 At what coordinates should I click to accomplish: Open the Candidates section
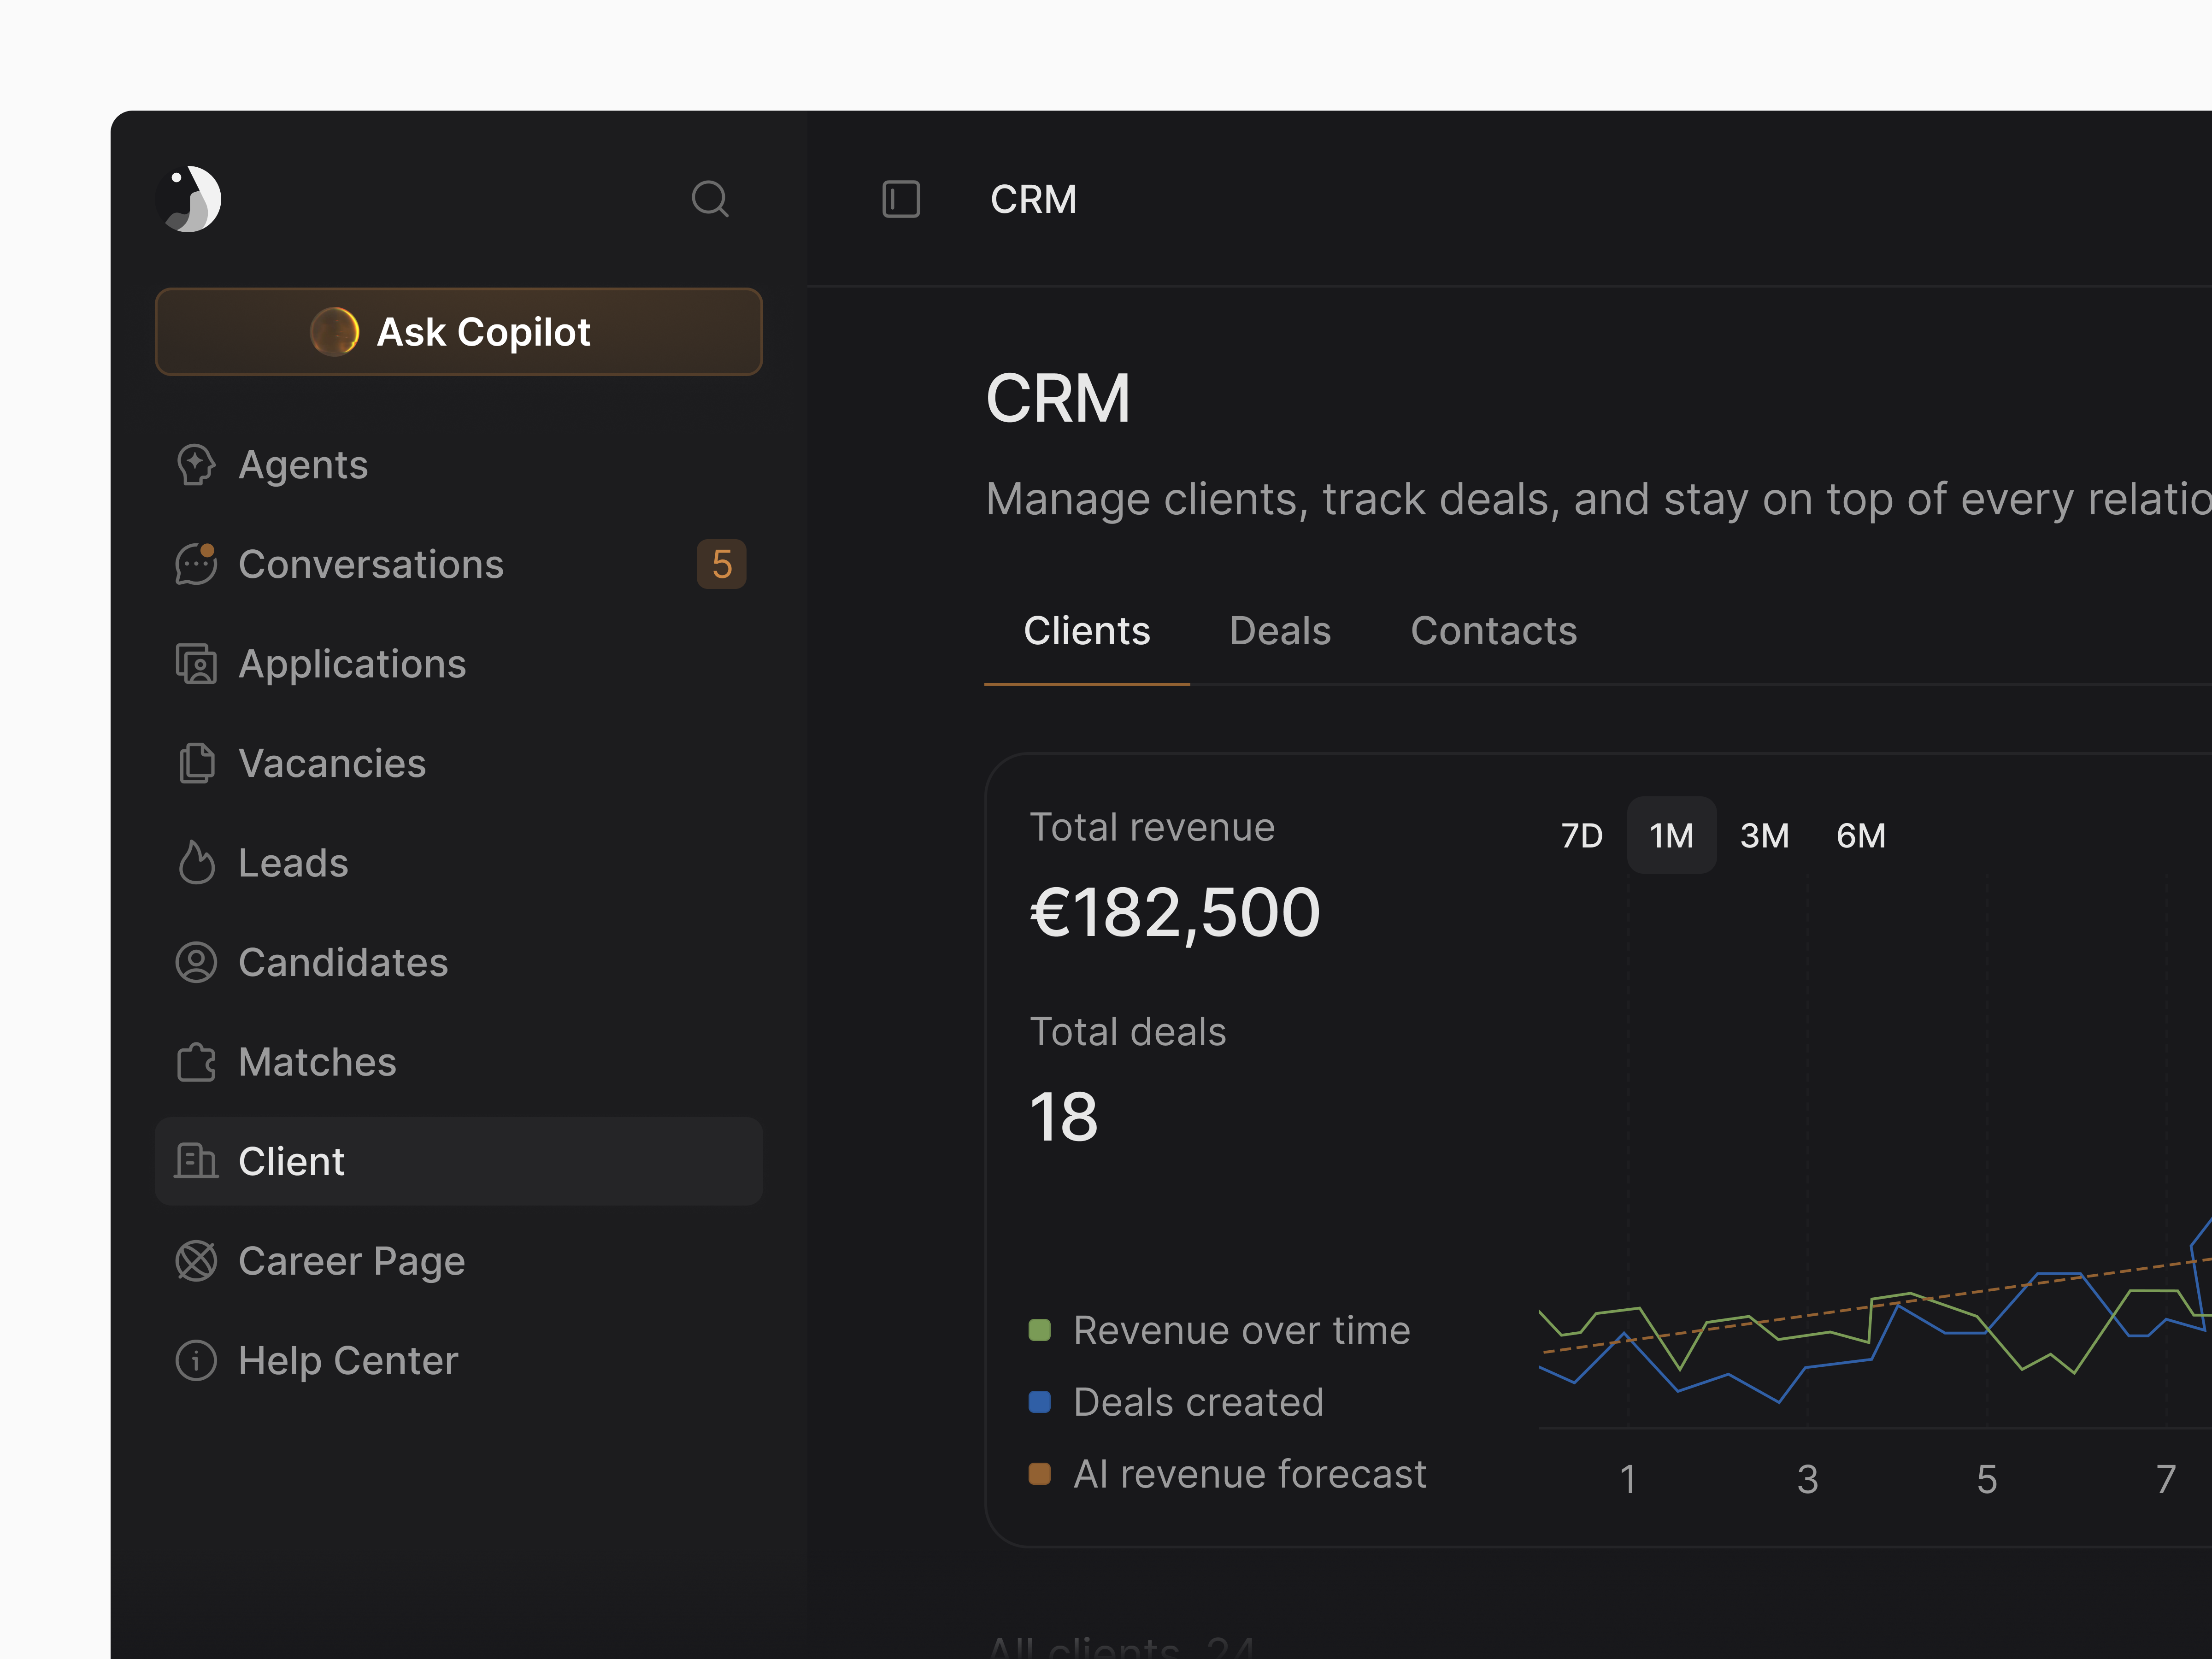[459, 962]
